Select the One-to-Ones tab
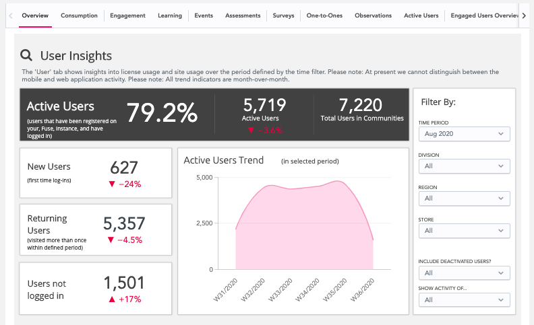 click(x=324, y=15)
